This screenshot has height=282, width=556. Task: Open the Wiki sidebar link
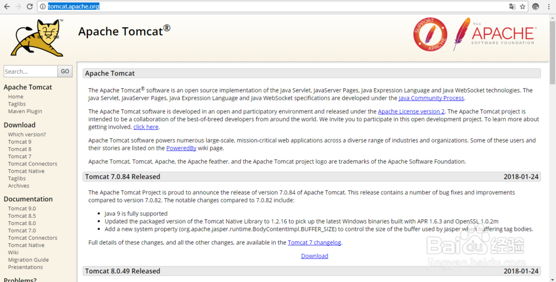(x=13, y=252)
